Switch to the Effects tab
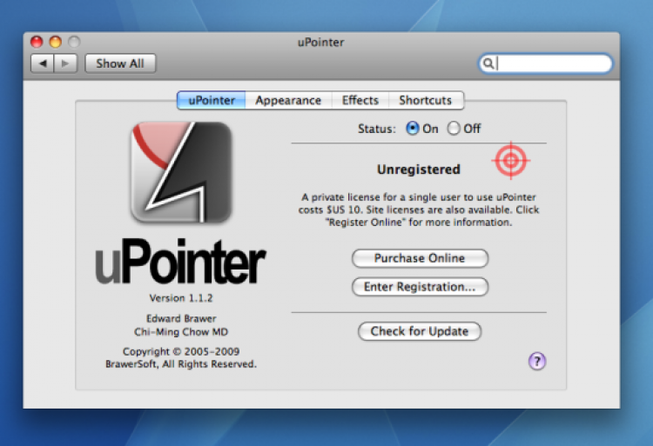The image size is (653, 446). click(360, 100)
